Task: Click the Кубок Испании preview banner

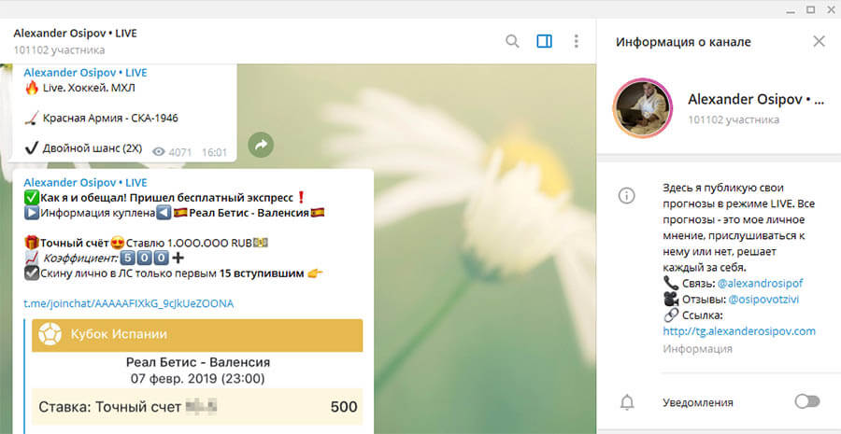Action: pos(197,335)
